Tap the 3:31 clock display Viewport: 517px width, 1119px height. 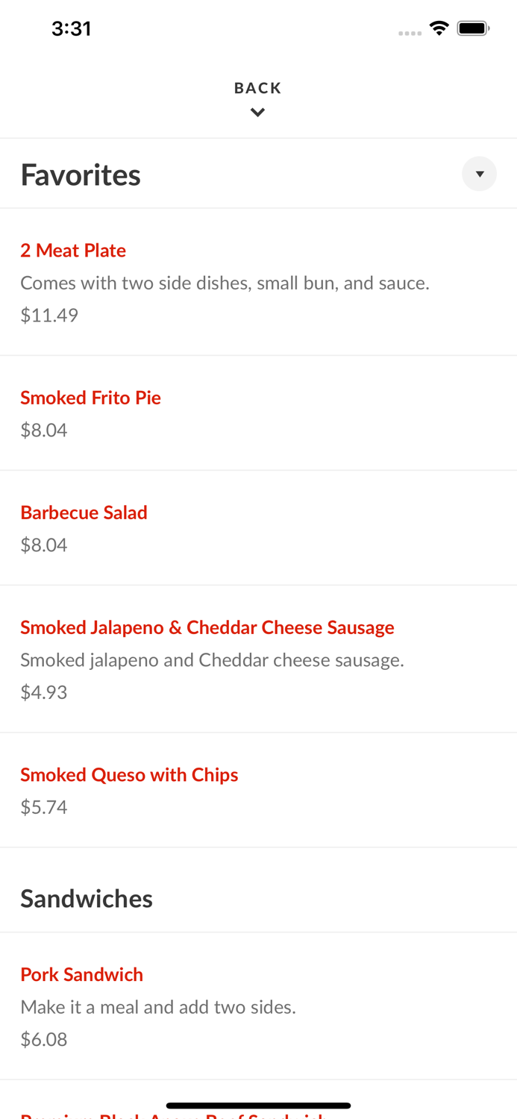(x=72, y=28)
